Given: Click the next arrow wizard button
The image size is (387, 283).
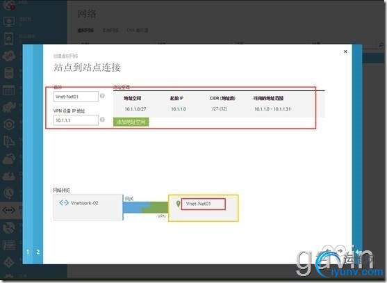Looking at the screenshot, I should (x=341, y=251).
